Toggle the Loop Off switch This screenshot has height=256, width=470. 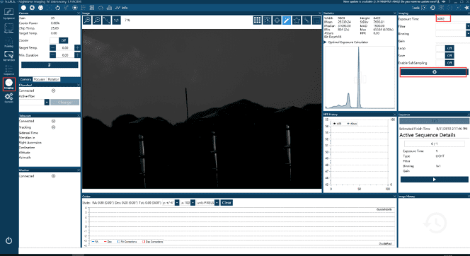pos(445,48)
